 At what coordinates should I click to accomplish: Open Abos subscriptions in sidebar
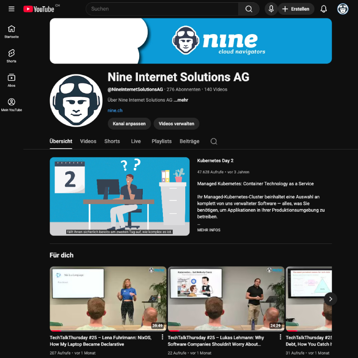12,81
